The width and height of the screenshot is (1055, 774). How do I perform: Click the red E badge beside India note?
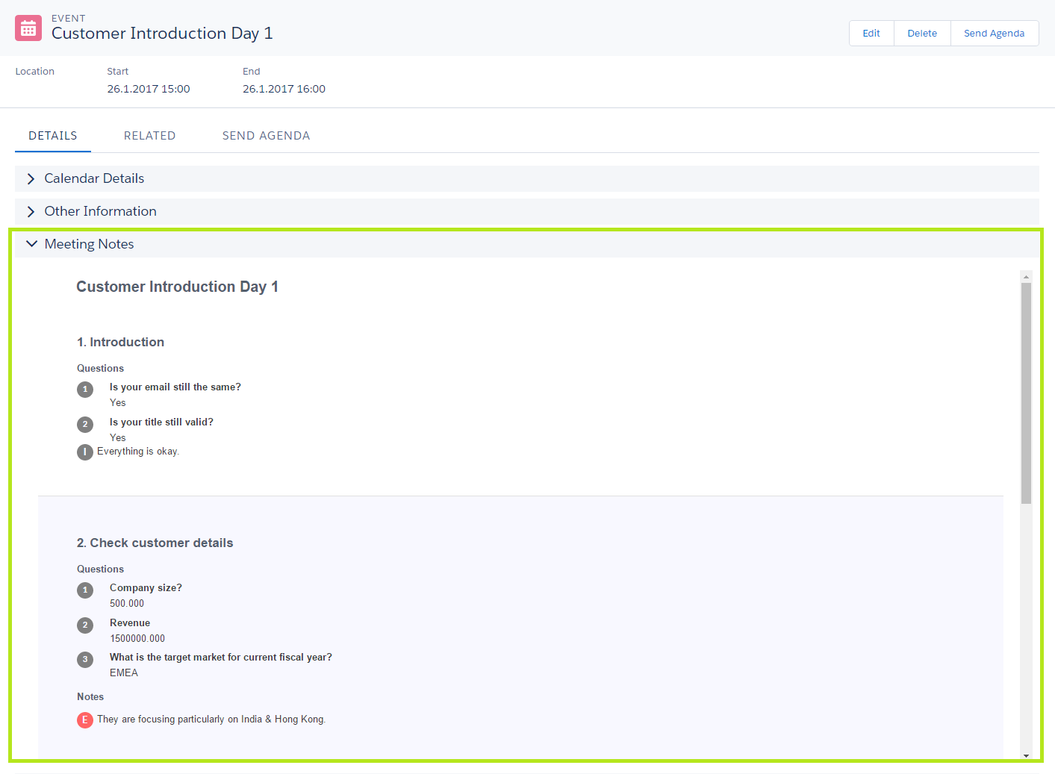tap(85, 720)
